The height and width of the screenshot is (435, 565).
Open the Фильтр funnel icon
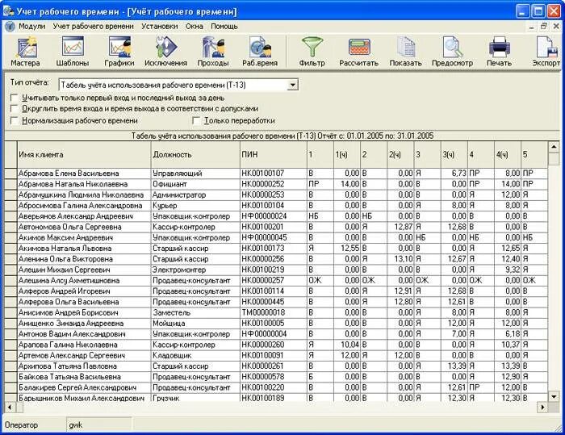(312, 52)
